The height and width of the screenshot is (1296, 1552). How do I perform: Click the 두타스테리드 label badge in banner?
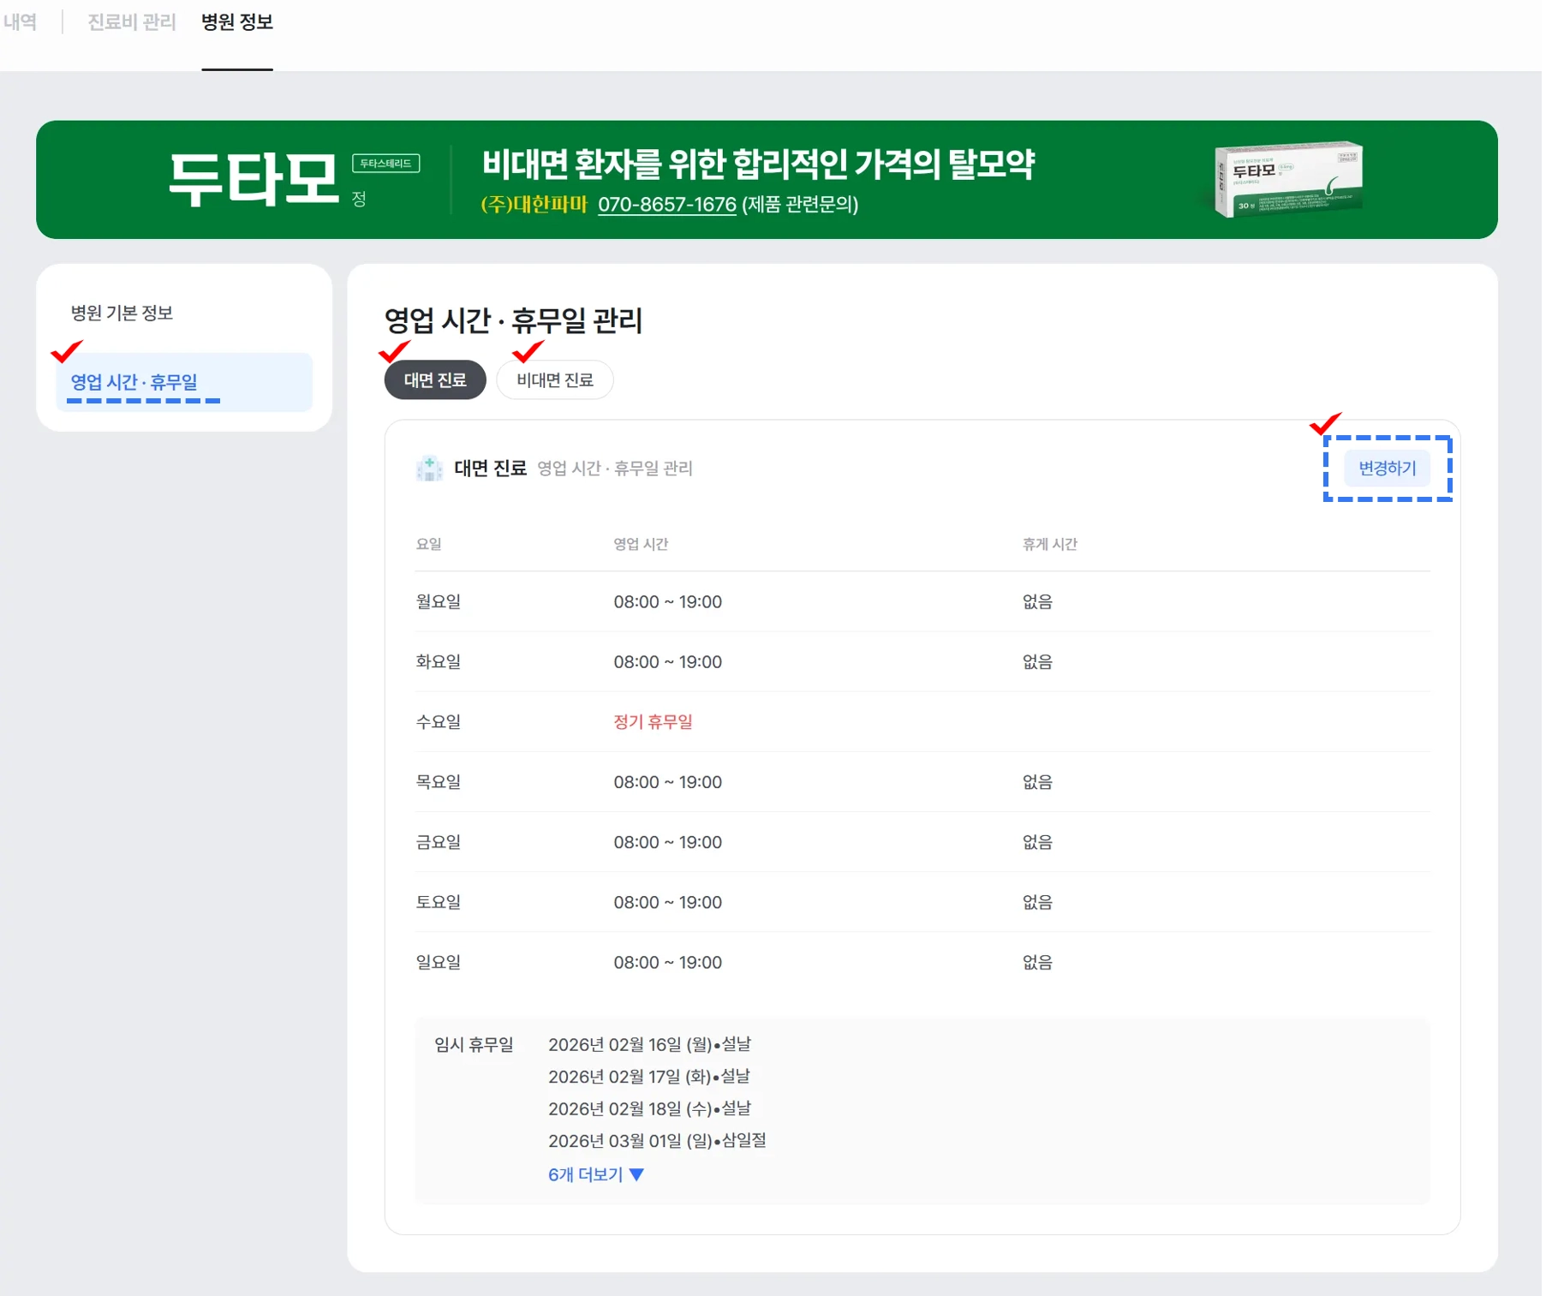coord(385,164)
